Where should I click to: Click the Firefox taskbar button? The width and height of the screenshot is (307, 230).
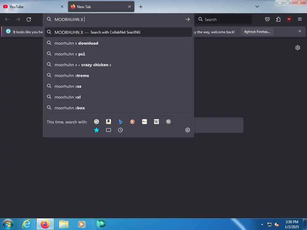[45, 224]
